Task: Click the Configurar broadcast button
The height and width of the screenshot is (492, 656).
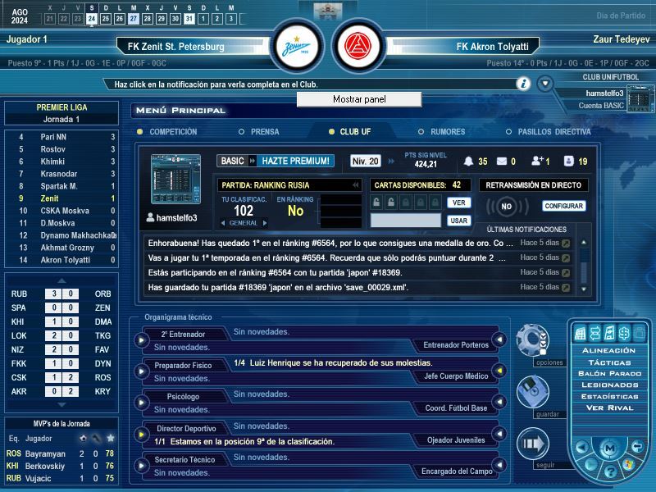Action: 564,206
